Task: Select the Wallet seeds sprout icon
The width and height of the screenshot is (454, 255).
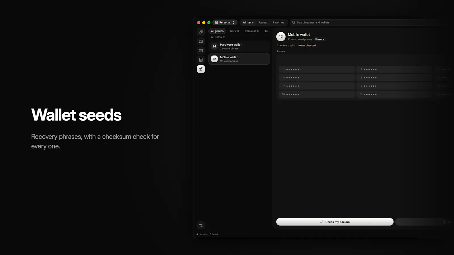Action: point(201,69)
